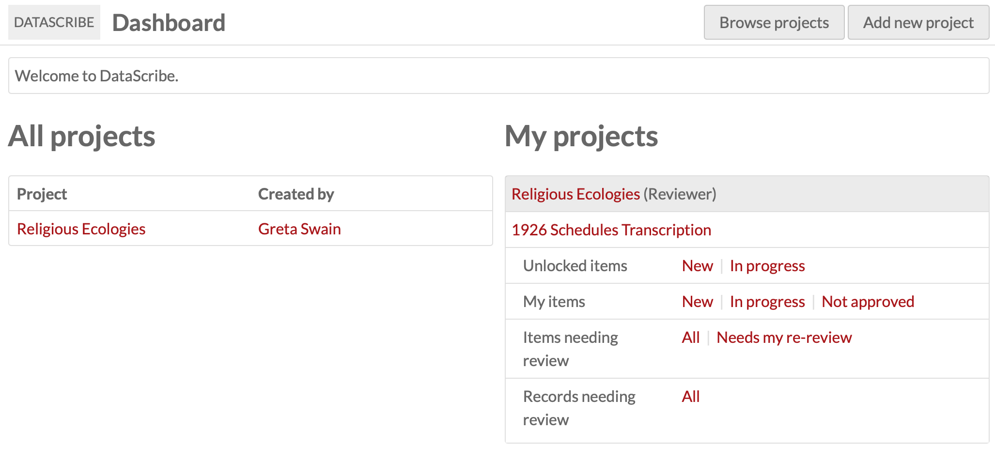The width and height of the screenshot is (995, 462).
Task: Click the 'Unlocked items' row label
Action: pyautogui.click(x=575, y=265)
